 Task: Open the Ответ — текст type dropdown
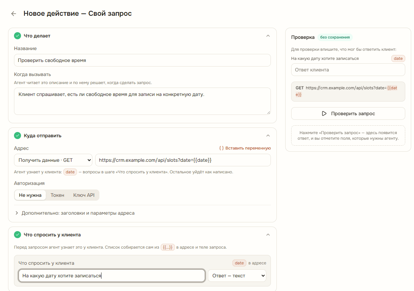click(237, 276)
